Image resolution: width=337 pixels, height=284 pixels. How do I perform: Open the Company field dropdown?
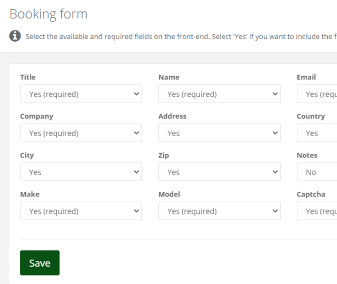81,133
